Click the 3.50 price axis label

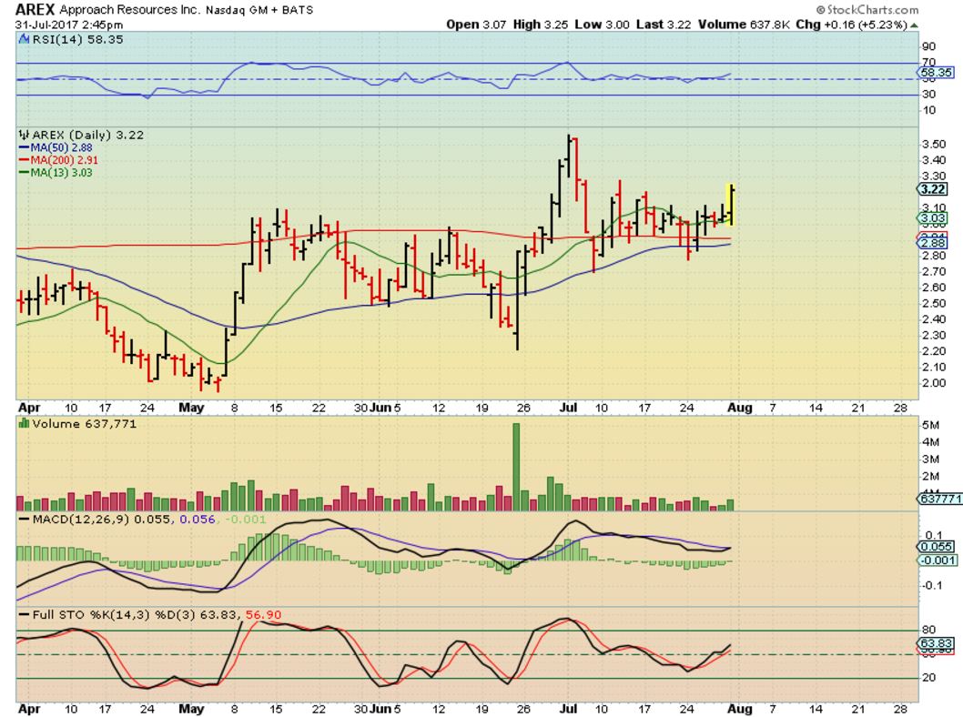(x=934, y=145)
